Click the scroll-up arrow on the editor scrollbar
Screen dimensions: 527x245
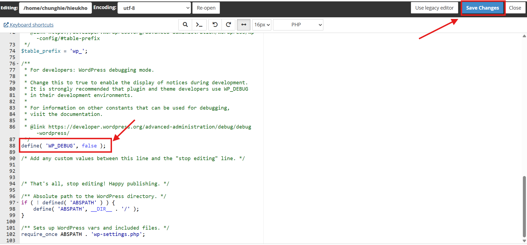point(524,36)
